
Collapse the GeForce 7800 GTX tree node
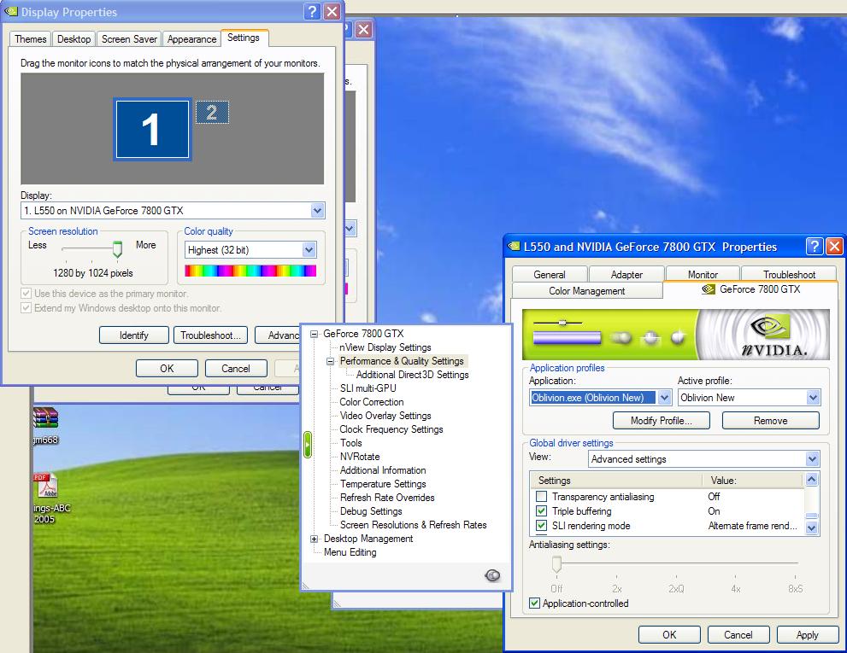(x=314, y=334)
